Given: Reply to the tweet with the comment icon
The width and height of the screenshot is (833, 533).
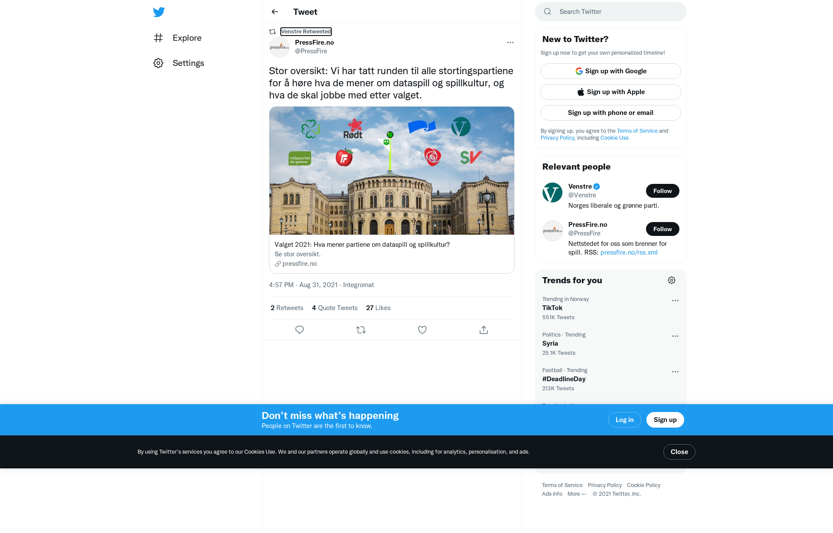Looking at the screenshot, I should [299, 330].
